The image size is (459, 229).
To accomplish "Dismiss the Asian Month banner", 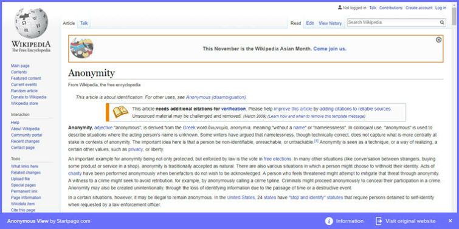I will click(x=438, y=39).
